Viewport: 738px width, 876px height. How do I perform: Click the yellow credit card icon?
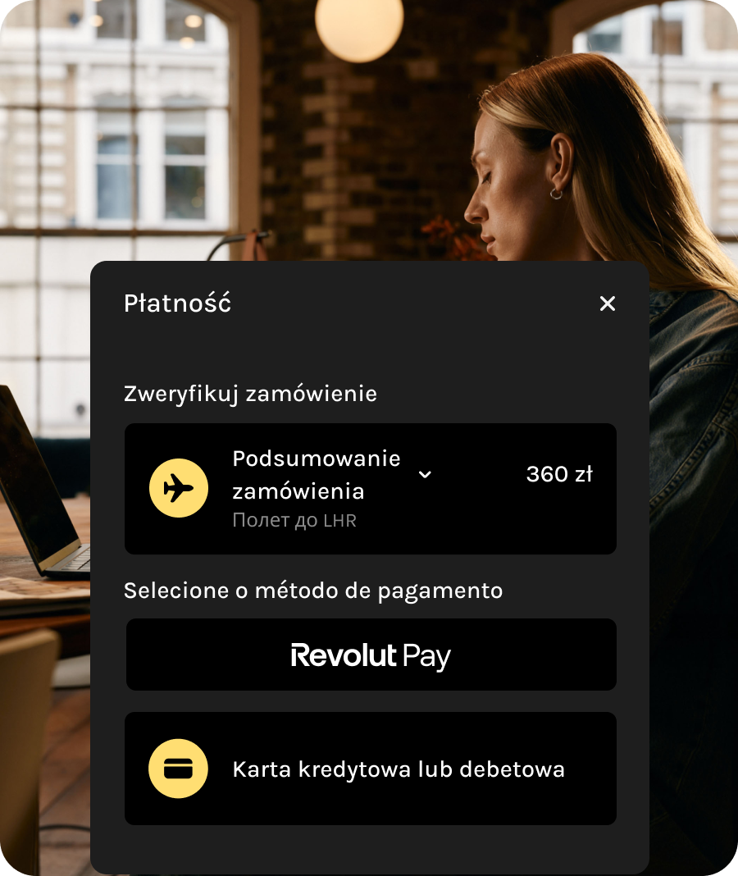click(178, 769)
